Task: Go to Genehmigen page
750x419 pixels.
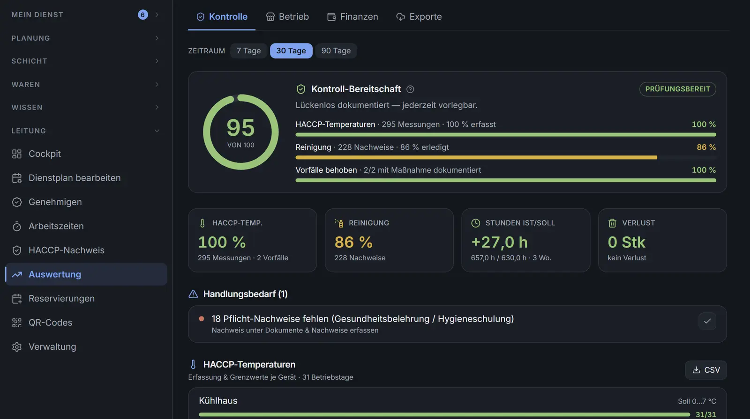Action: pos(86,202)
